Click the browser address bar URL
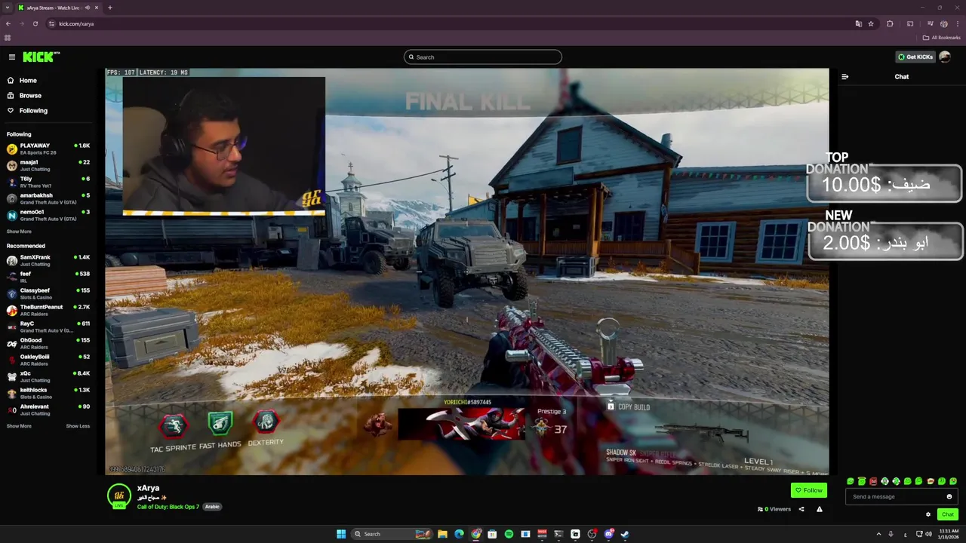The height and width of the screenshot is (543, 966). (76, 23)
